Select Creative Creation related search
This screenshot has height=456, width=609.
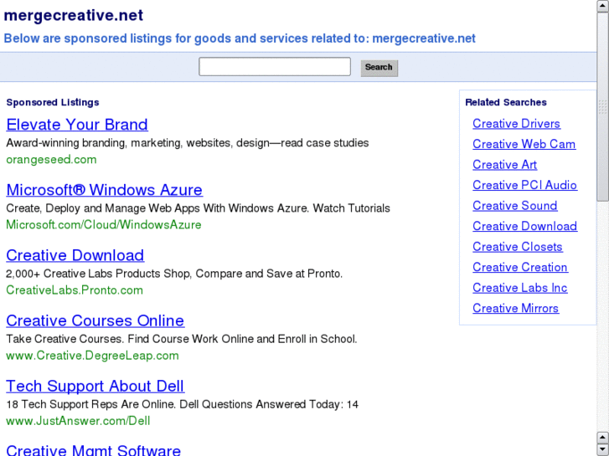tap(520, 268)
